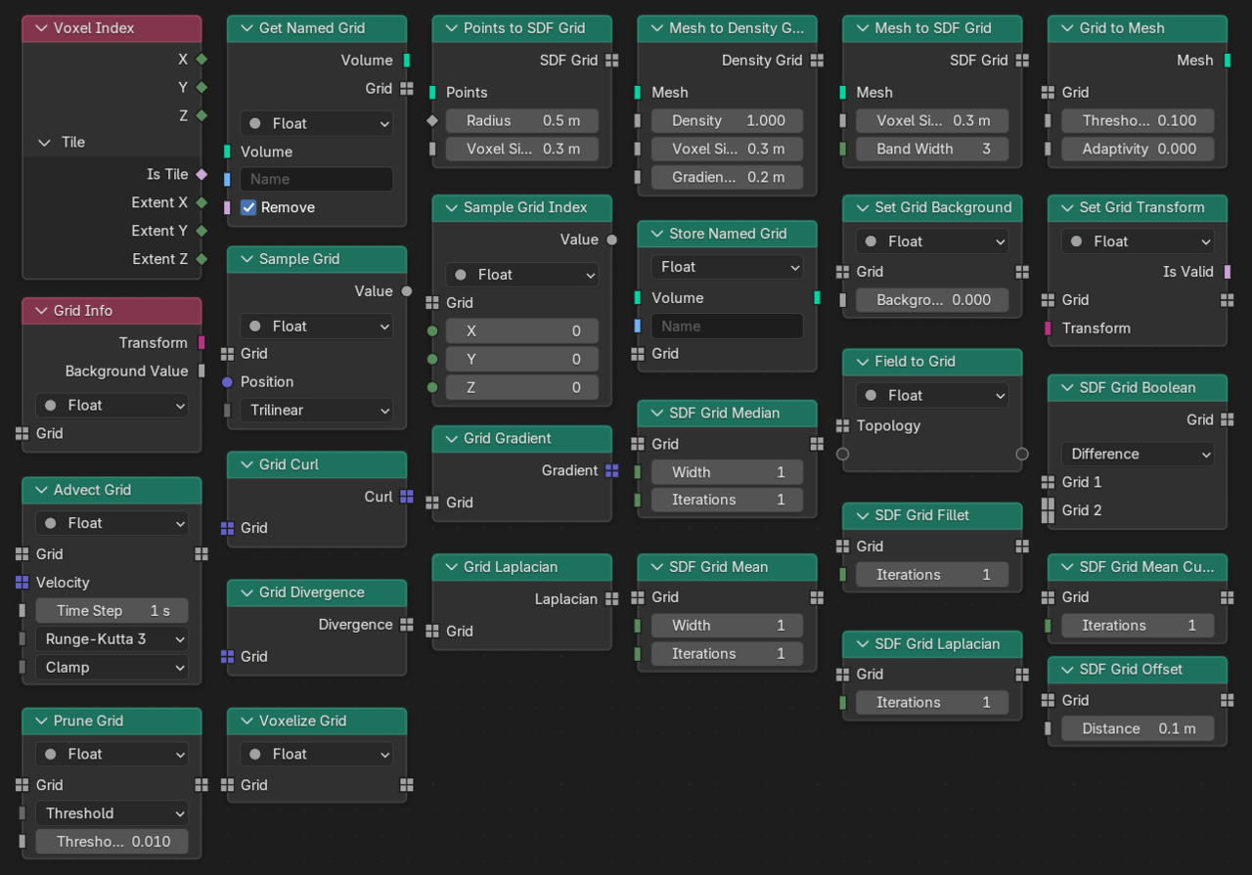This screenshot has height=875, width=1252.
Task: Click the SDF Grid output socket on Points to SDF Grid
Action: pyautogui.click(x=612, y=60)
